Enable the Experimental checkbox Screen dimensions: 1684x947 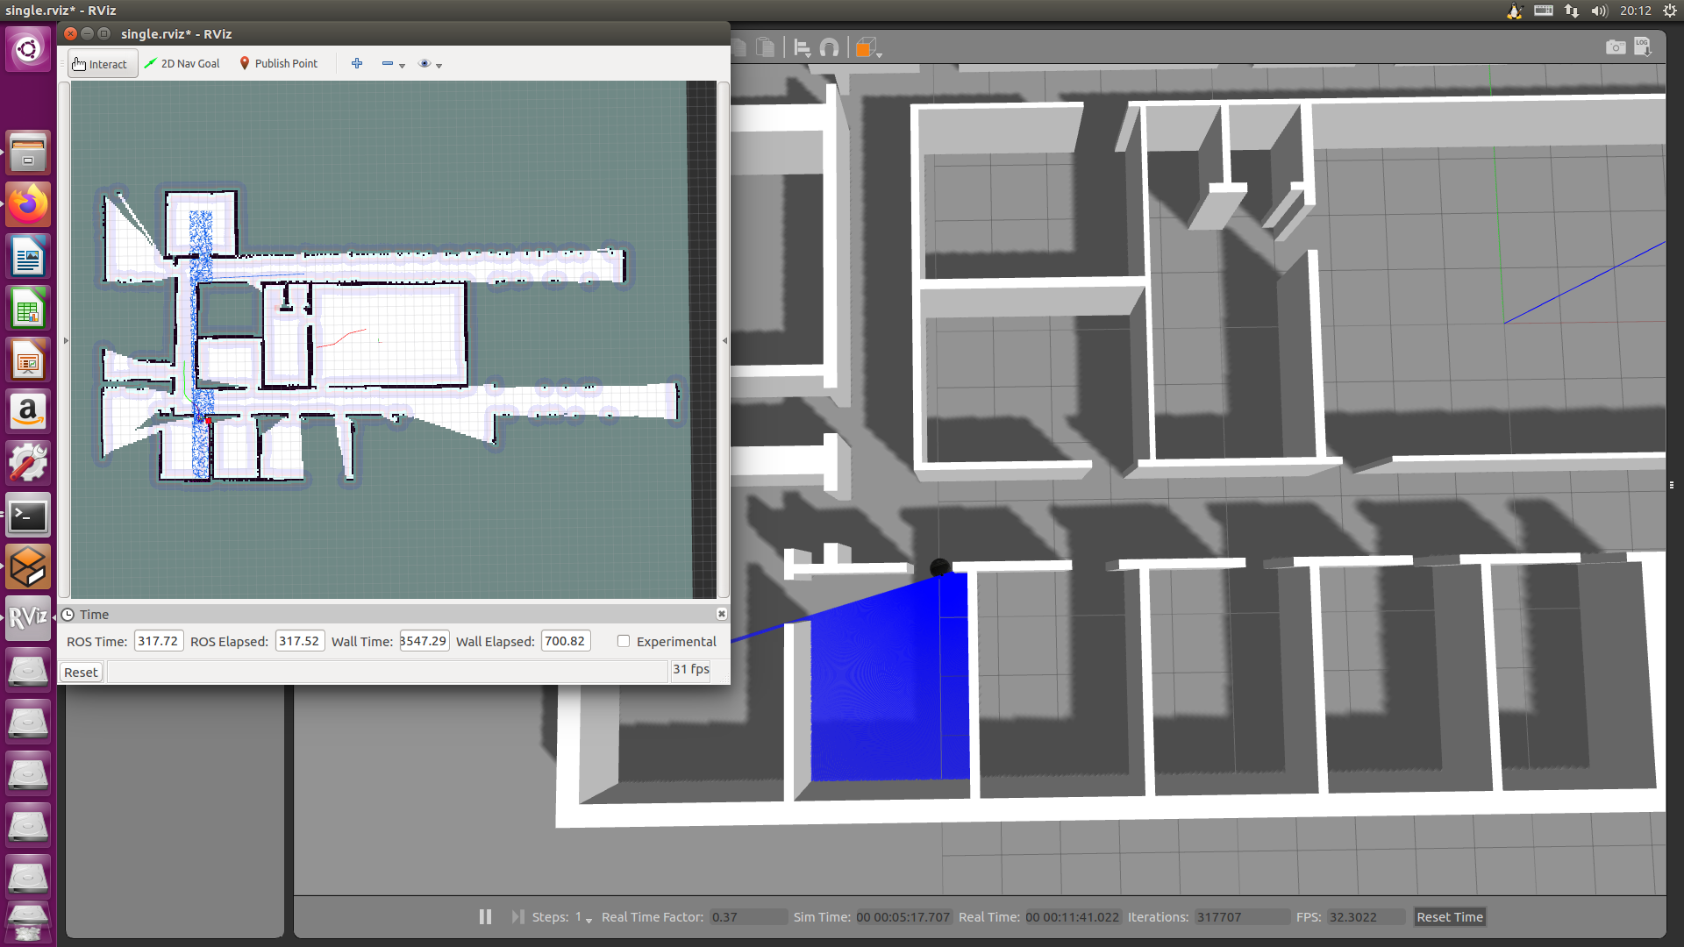pyautogui.click(x=624, y=641)
